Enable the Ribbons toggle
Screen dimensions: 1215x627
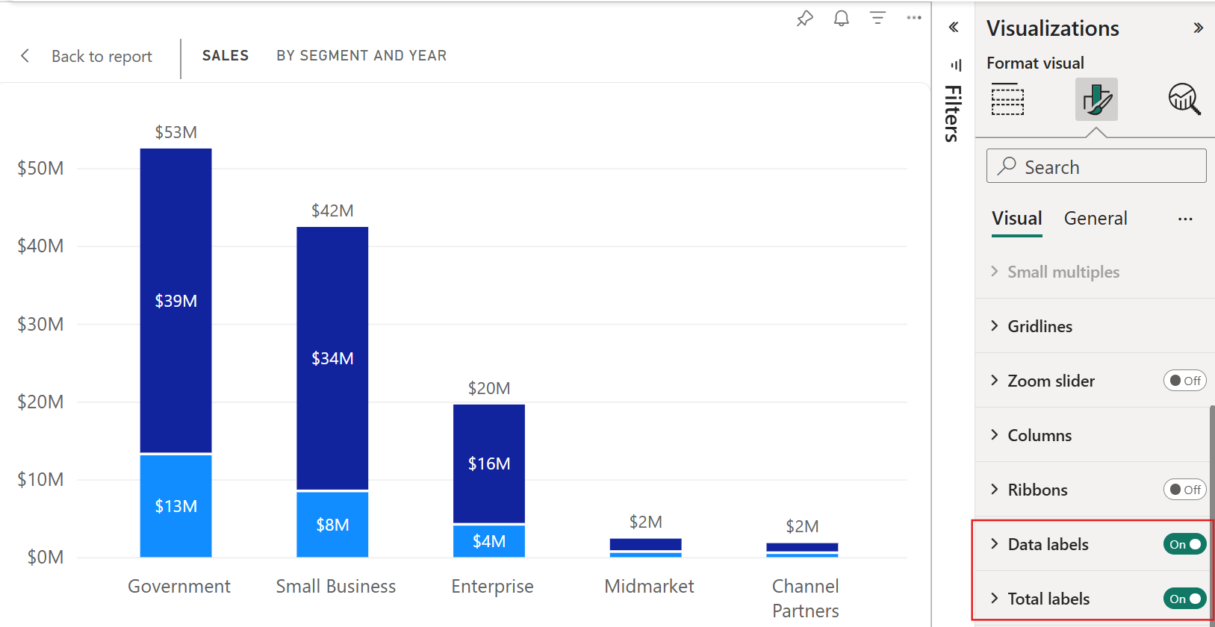[1184, 490]
